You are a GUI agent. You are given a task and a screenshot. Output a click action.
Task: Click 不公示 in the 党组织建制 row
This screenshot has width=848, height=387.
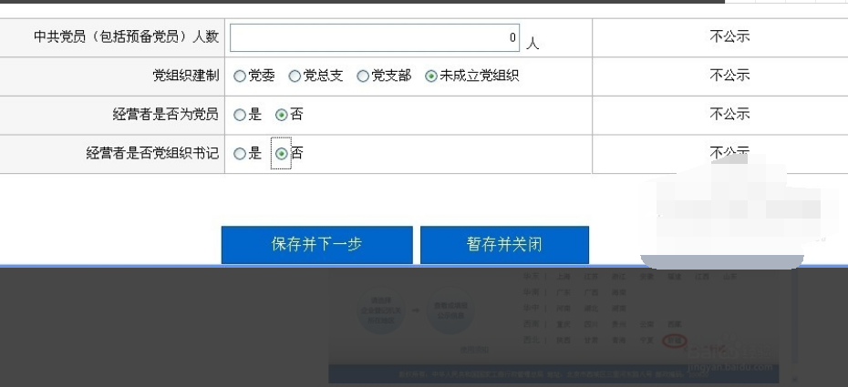[x=729, y=75]
